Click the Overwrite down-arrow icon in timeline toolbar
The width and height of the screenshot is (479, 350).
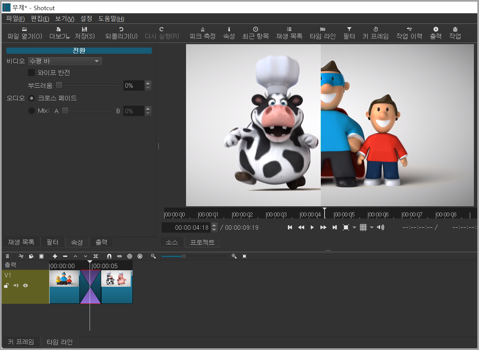click(x=86, y=256)
